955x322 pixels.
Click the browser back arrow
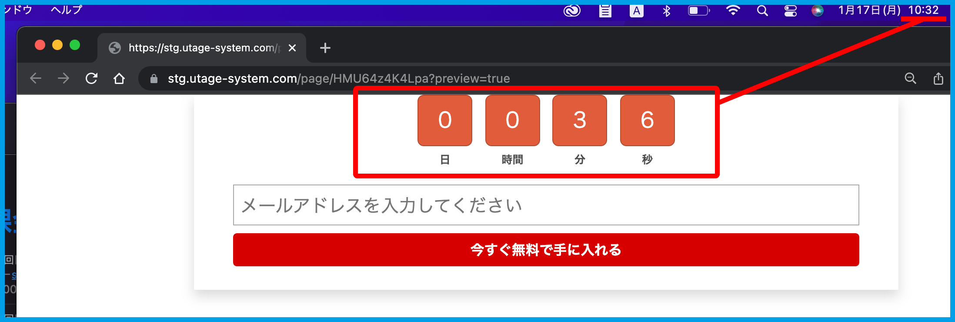tap(36, 78)
